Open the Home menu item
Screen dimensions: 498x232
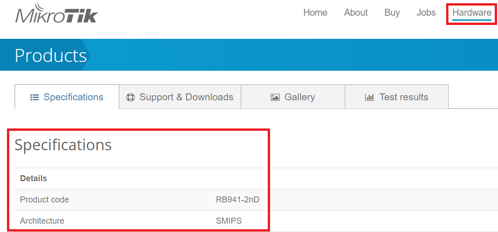[315, 12]
